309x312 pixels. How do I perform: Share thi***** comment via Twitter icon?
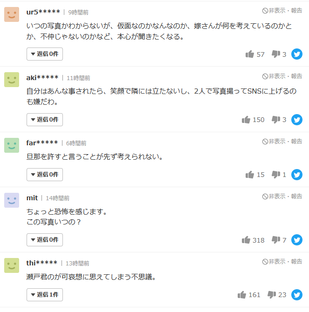[x=297, y=295]
